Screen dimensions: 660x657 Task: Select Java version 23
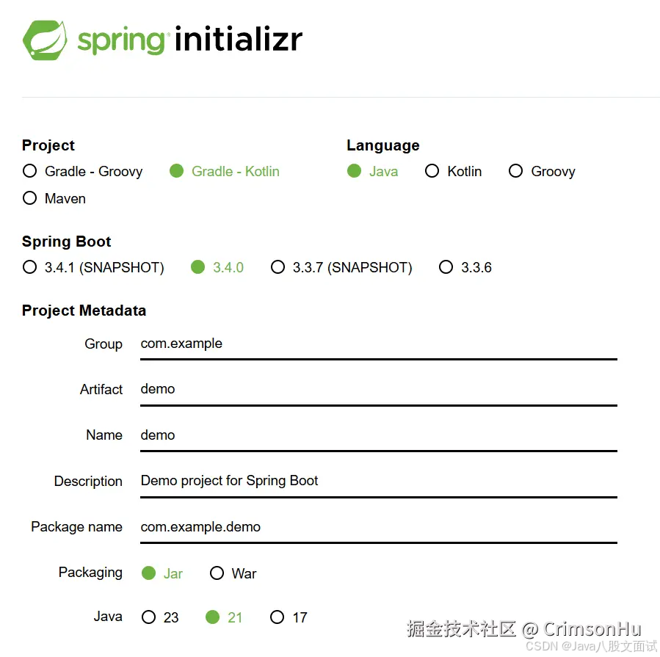pyautogui.click(x=149, y=617)
